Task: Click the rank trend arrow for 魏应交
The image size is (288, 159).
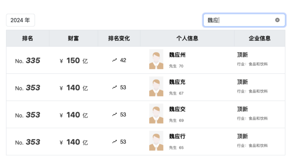Action: tap(115, 115)
